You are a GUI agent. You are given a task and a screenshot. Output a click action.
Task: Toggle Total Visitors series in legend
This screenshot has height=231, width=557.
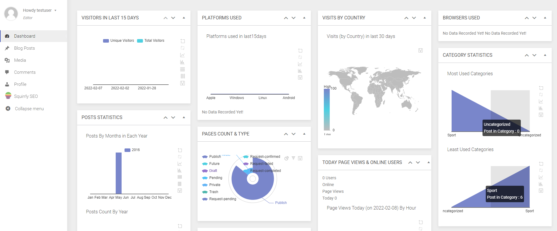point(151,41)
